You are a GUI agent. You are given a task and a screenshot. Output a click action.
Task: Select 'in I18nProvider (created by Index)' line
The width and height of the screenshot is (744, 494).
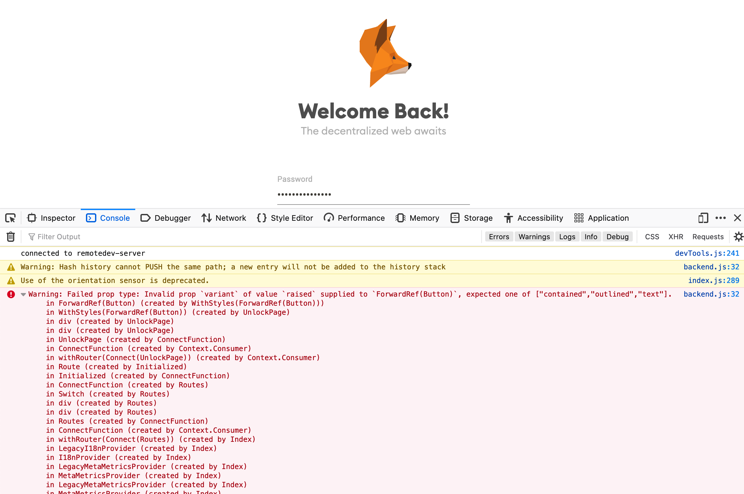[x=118, y=458]
